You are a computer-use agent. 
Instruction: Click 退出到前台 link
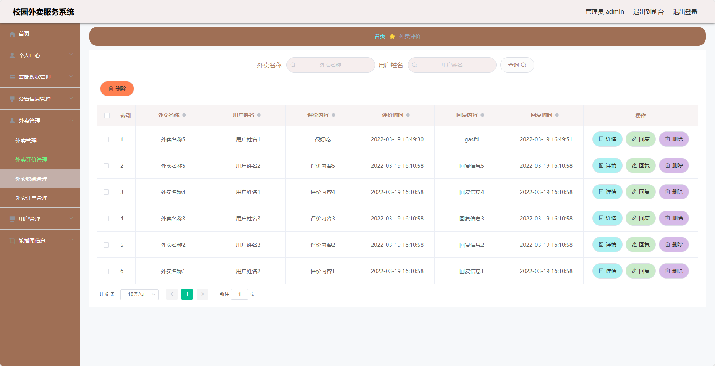pos(649,11)
